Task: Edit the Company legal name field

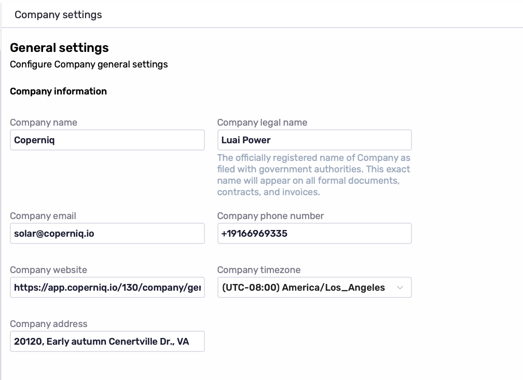Action: [x=314, y=140]
